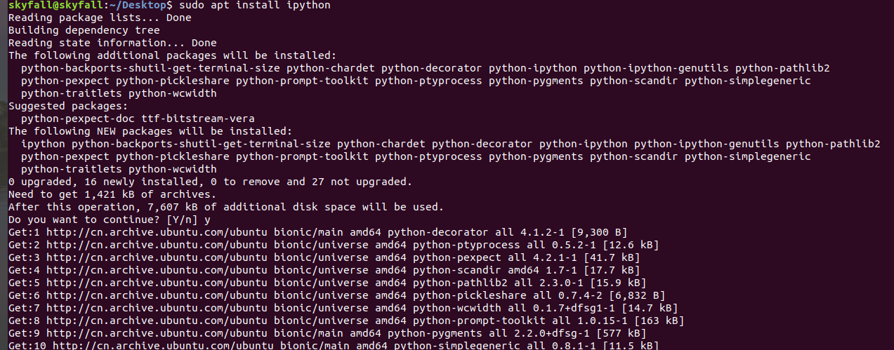Image resolution: width=894 pixels, height=350 pixels.
Task: Click the suggested package 'python-pexpect-doc'
Action: 78,119
